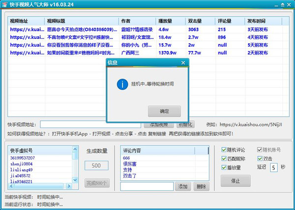Select account jia045572 in list
This screenshot has width=295, height=210.
tap(20, 176)
